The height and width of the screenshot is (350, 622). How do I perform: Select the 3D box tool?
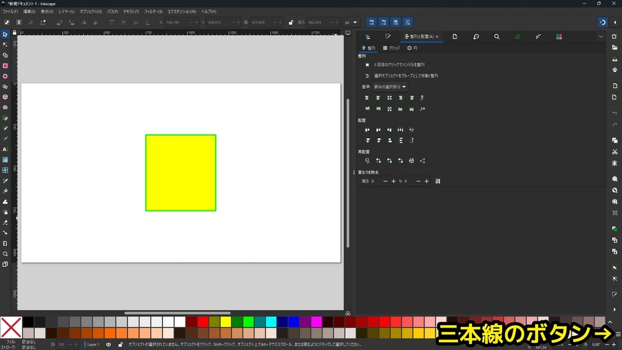pos(5,97)
